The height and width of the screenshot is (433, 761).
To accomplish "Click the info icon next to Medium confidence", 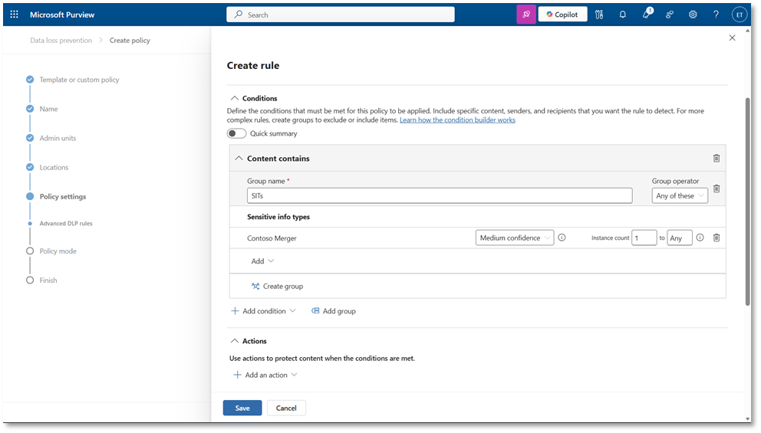I will pyautogui.click(x=562, y=238).
